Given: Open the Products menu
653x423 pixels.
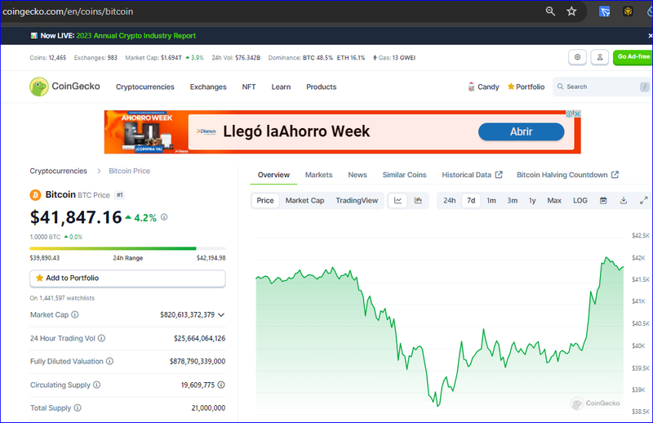Looking at the screenshot, I should tap(321, 87).
